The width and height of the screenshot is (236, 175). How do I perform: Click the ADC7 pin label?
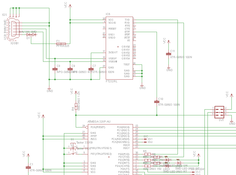coord(126,148)
